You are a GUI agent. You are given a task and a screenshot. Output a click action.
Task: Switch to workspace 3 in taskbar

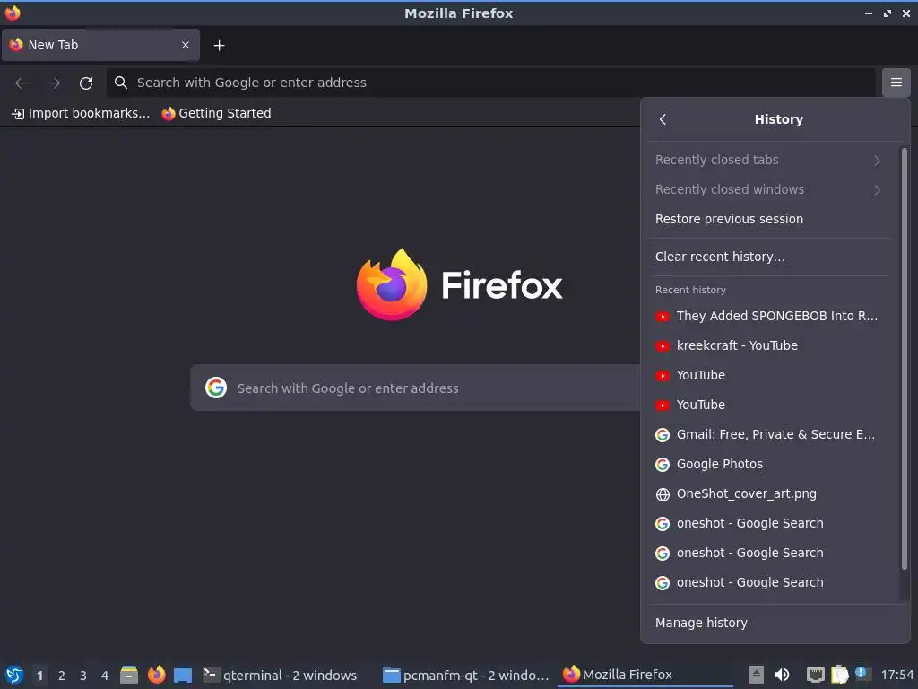pyautogui.click(x=83, y=676)
